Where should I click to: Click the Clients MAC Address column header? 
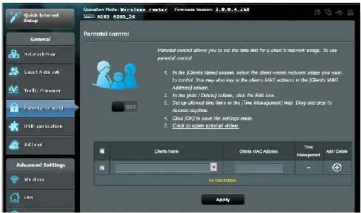click(x=258, y=151)
